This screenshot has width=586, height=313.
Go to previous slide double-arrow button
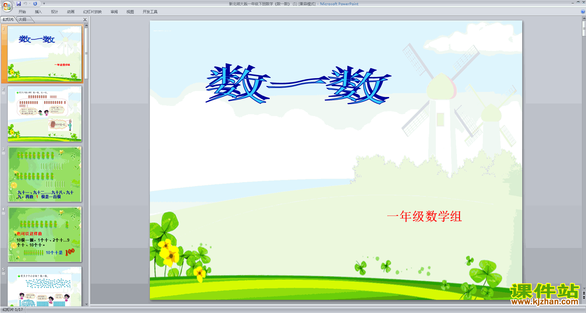pos(584,293)
